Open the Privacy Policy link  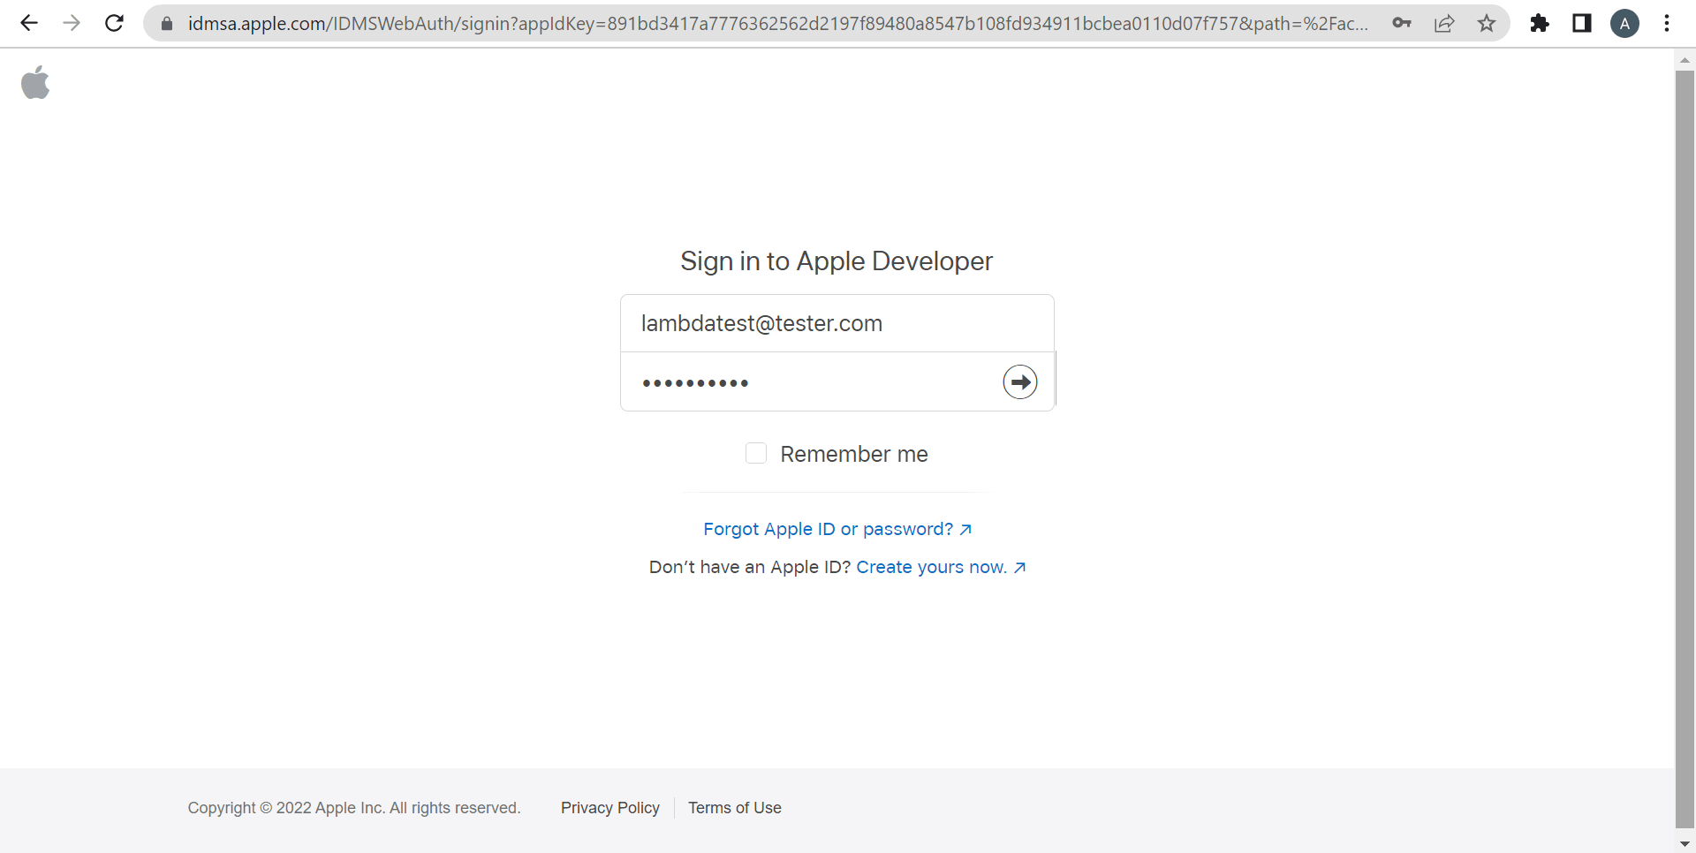pyautogui.click(x=609, y=807)
